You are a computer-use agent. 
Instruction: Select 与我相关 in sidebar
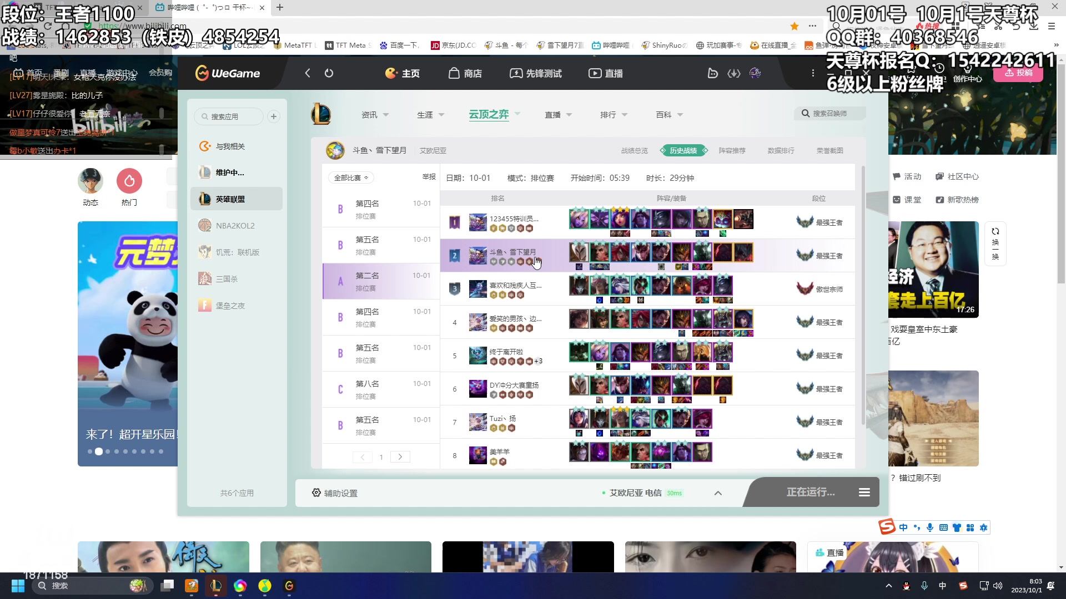237,146
